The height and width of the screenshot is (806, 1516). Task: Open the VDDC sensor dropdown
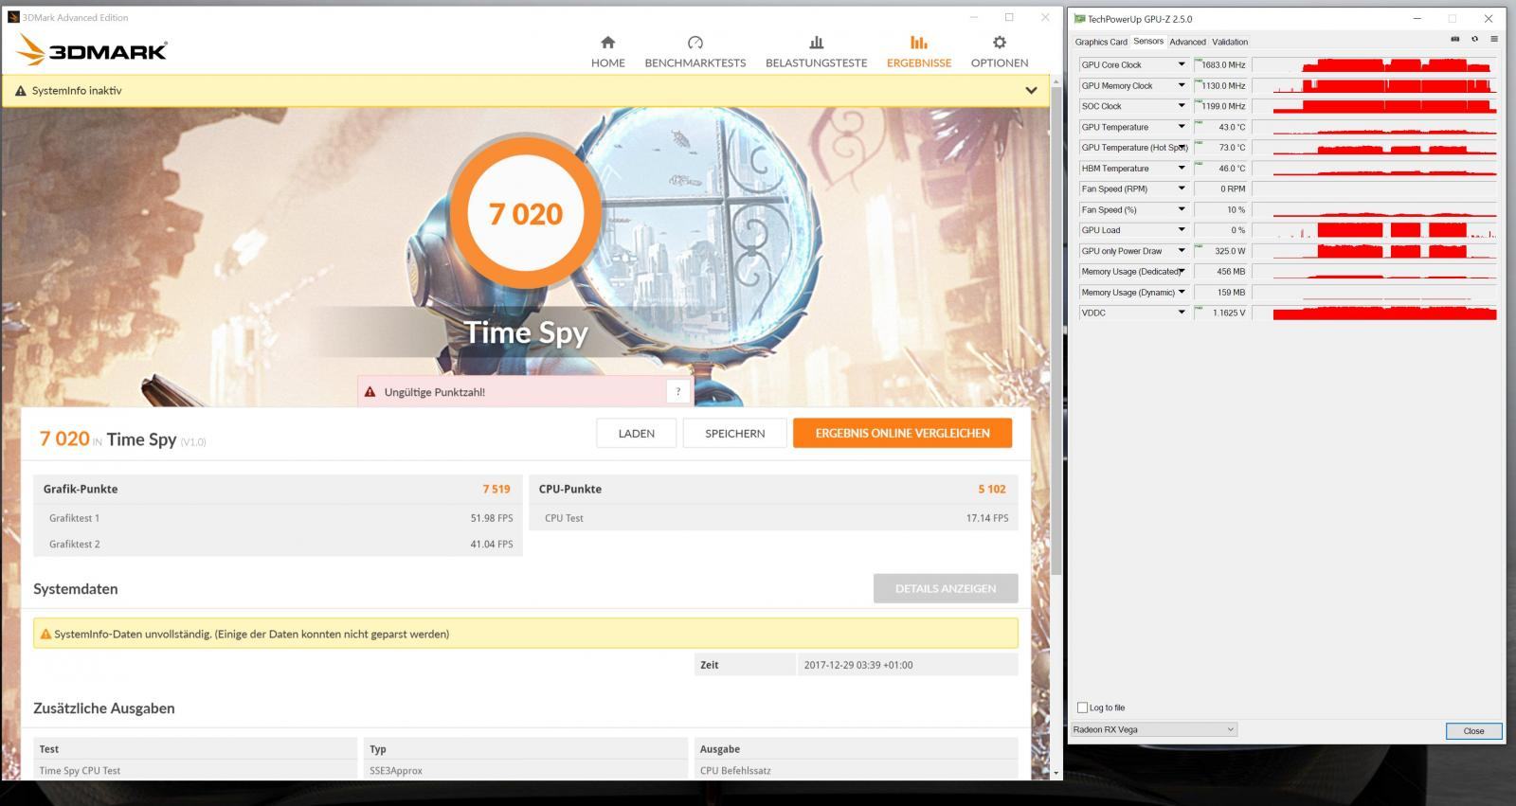tap(1182, 313)
